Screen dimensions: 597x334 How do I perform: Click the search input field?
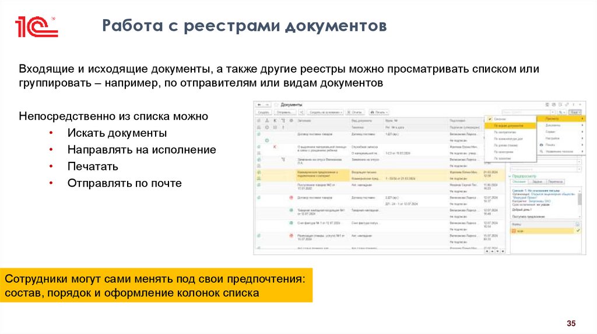526,112
